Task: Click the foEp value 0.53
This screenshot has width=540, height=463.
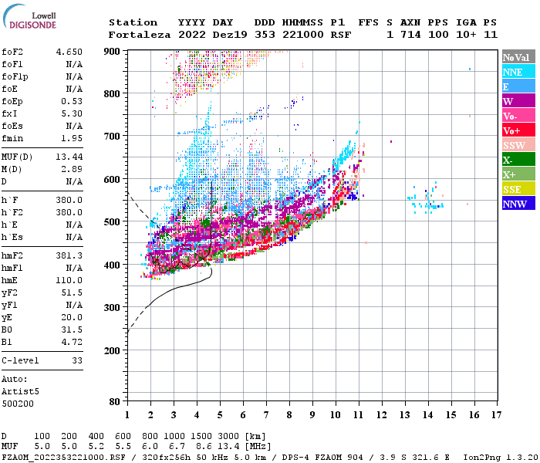Action: point(72,101)
